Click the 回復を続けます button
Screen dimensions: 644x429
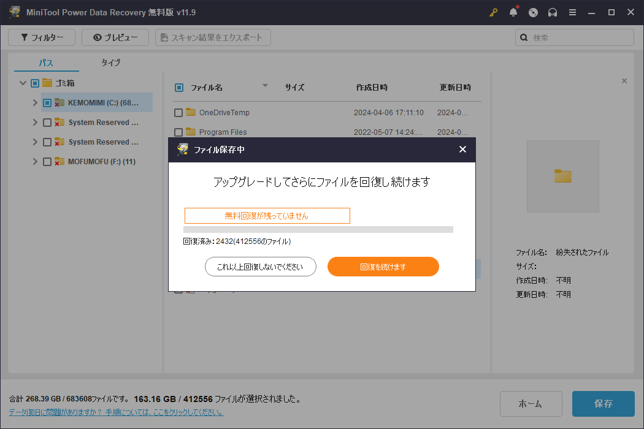383,267
